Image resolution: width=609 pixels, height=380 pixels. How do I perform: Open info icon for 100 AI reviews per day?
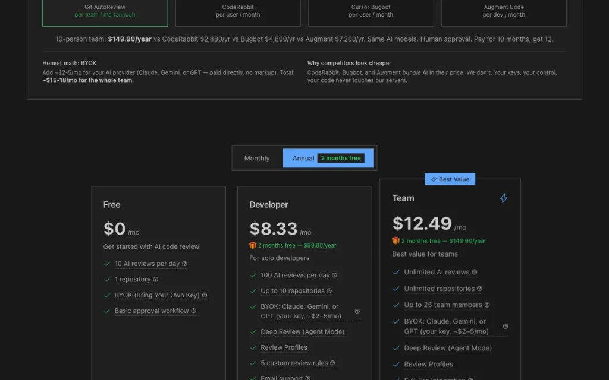(334, 275)
